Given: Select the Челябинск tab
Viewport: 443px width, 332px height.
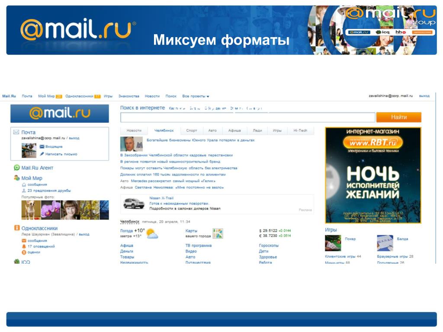Looking at the screenshot, I should [x=164, y=131].
